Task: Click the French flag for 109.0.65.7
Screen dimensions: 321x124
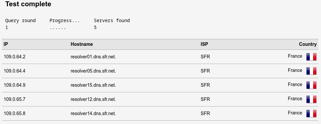Action: click(311, 99)
